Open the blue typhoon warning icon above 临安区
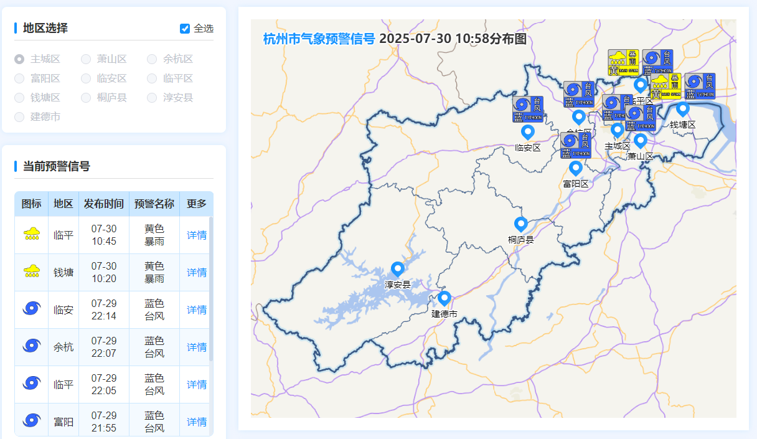 coord(528,109)
